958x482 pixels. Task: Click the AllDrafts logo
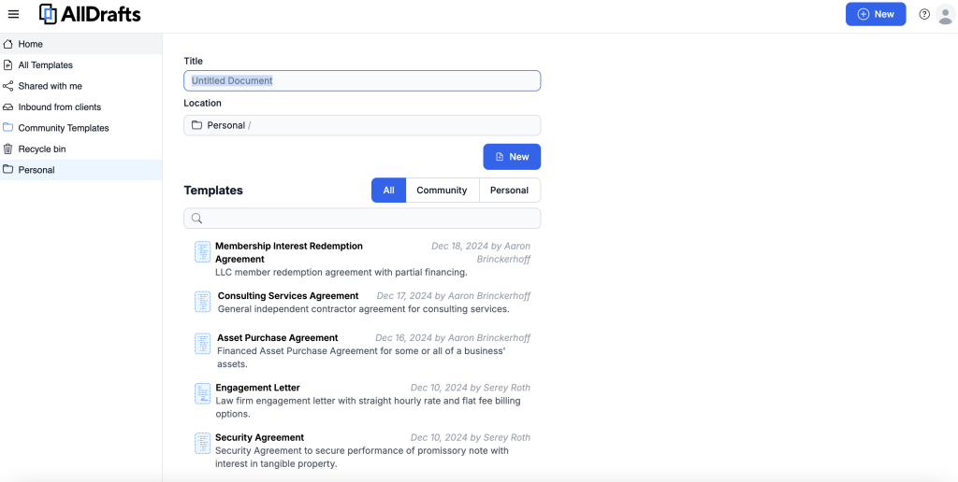90,14
